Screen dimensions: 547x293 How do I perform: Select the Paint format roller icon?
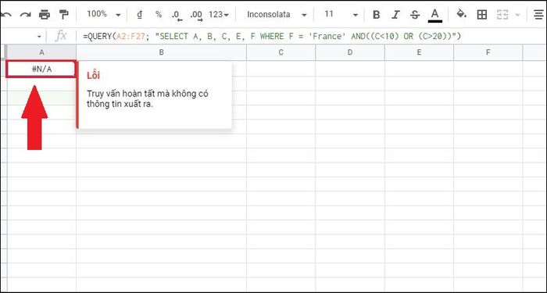click(x=63, y=15)
